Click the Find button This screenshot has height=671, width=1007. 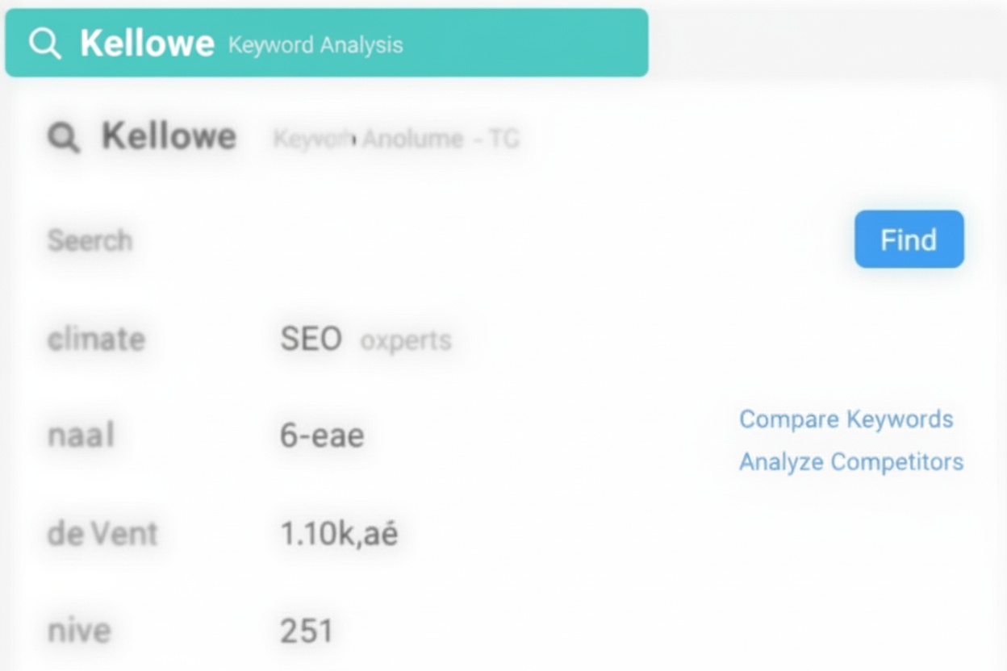(909, 239)
